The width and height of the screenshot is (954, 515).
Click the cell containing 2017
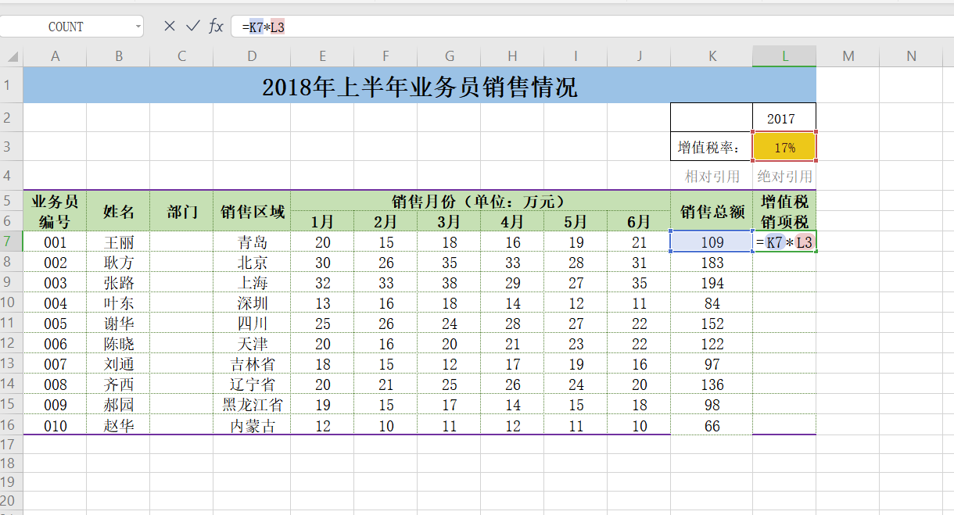point(784,118)
